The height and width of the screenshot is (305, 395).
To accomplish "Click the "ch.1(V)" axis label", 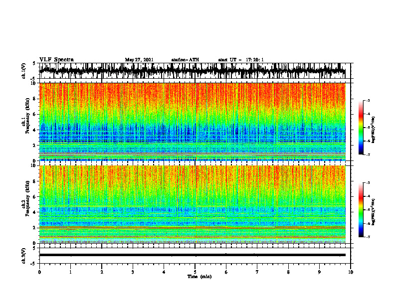I will point(24,71).
